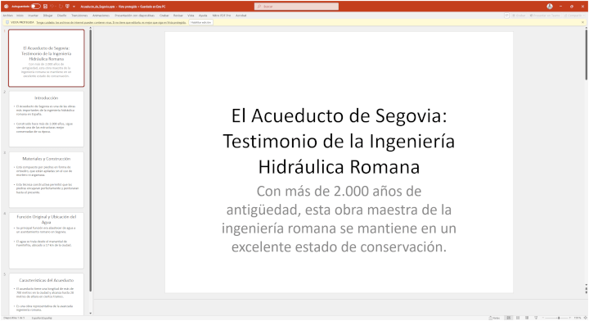Select slide 5 thumbnail Características del Acueducto
The height and width of the screenshot is (321, 589).
click(46, 294)
